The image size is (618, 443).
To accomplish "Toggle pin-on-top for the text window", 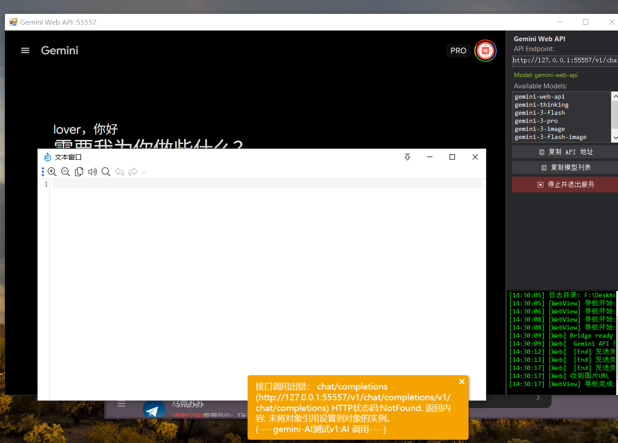I will pyautogui.click(x=407, y=157).
